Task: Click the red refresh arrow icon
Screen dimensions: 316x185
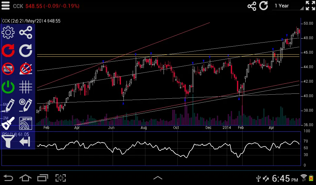Action: [8, 50]
